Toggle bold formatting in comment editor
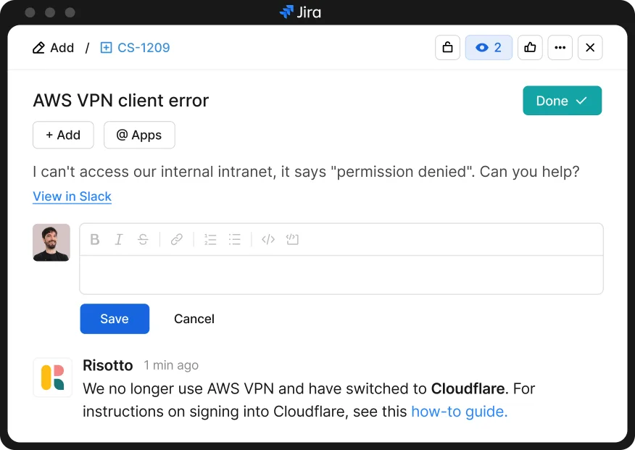 click(x=95, y=240)
